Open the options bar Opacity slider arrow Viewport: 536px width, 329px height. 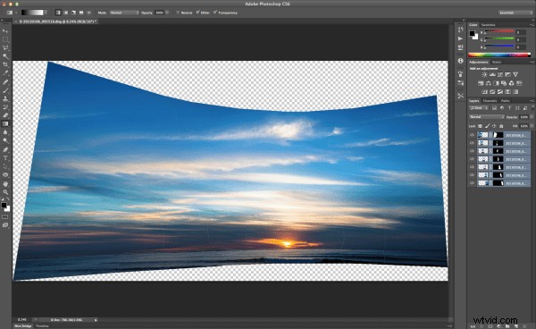click(167, 13)
